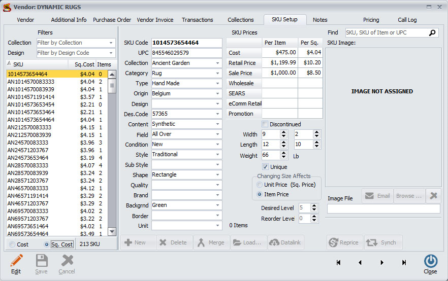Switch to the Vendor tab
The image size is (448, 281).
click(25, 20)
